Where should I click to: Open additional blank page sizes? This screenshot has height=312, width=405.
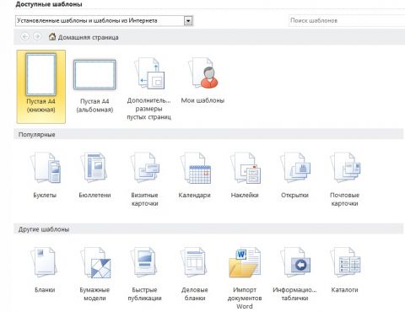(148, 89)
